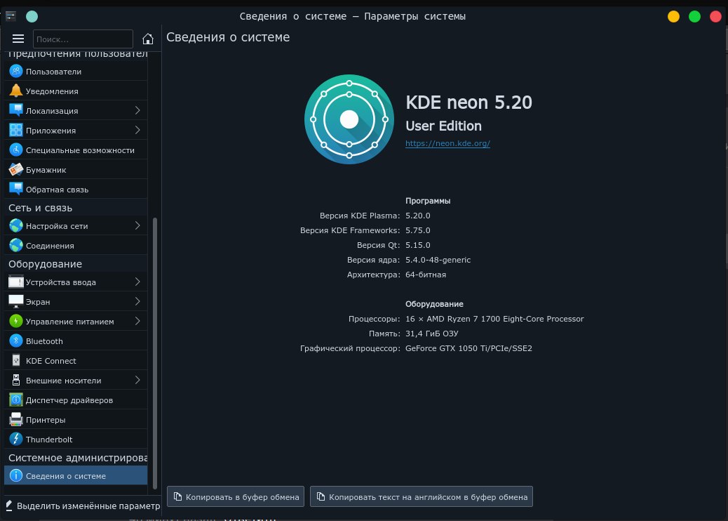Click the KDE neon 5.20 heading

pos(469,103)
